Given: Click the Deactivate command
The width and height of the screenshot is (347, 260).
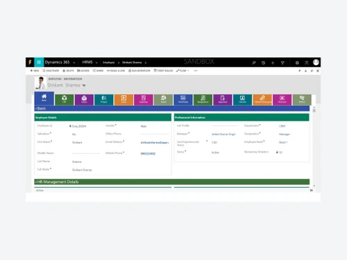Looking at the screenshot, I should (51, 71).
